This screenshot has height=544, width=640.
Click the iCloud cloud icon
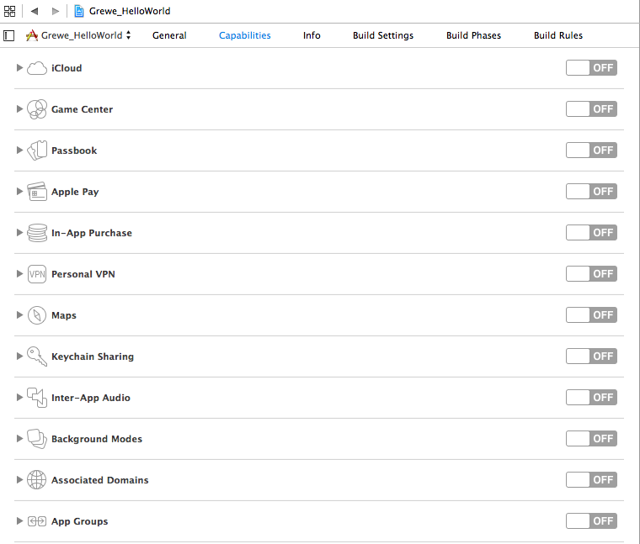(x=37, y=68)
